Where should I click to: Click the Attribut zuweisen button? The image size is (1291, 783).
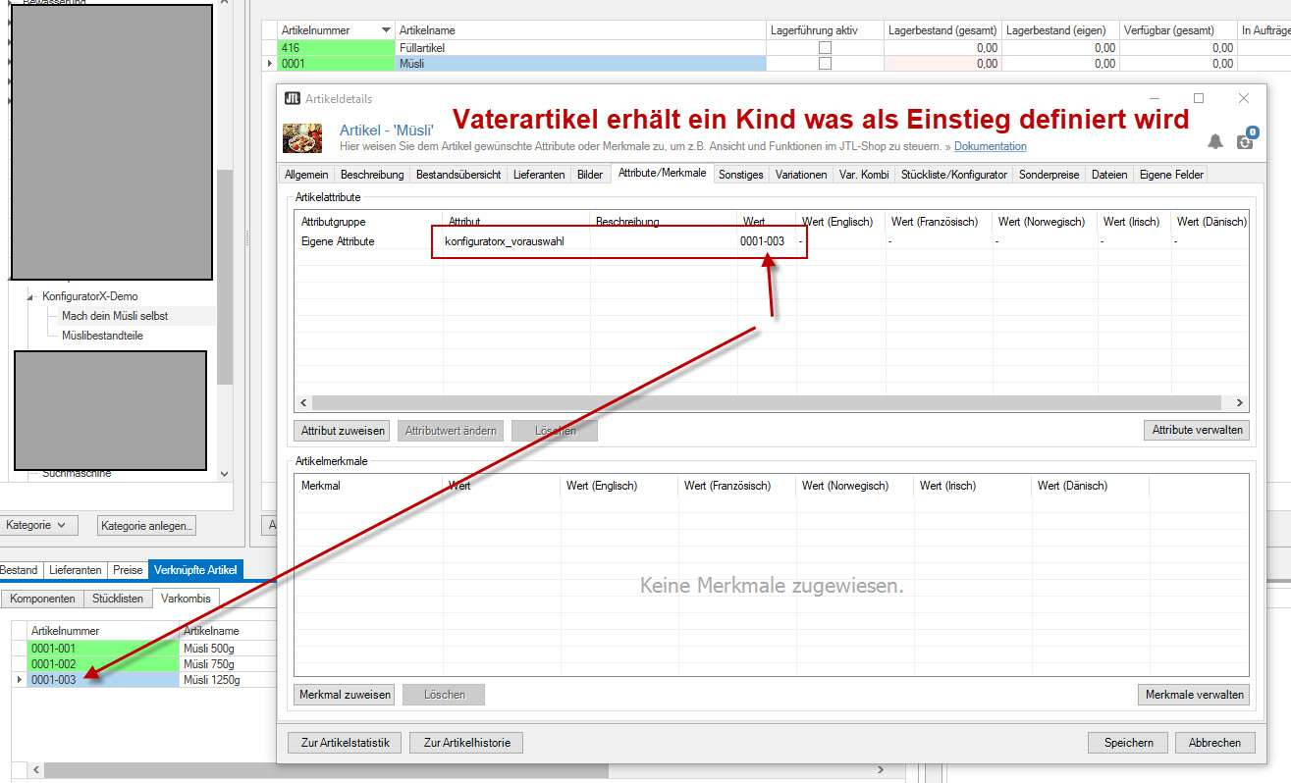click(x=342, y=430)
